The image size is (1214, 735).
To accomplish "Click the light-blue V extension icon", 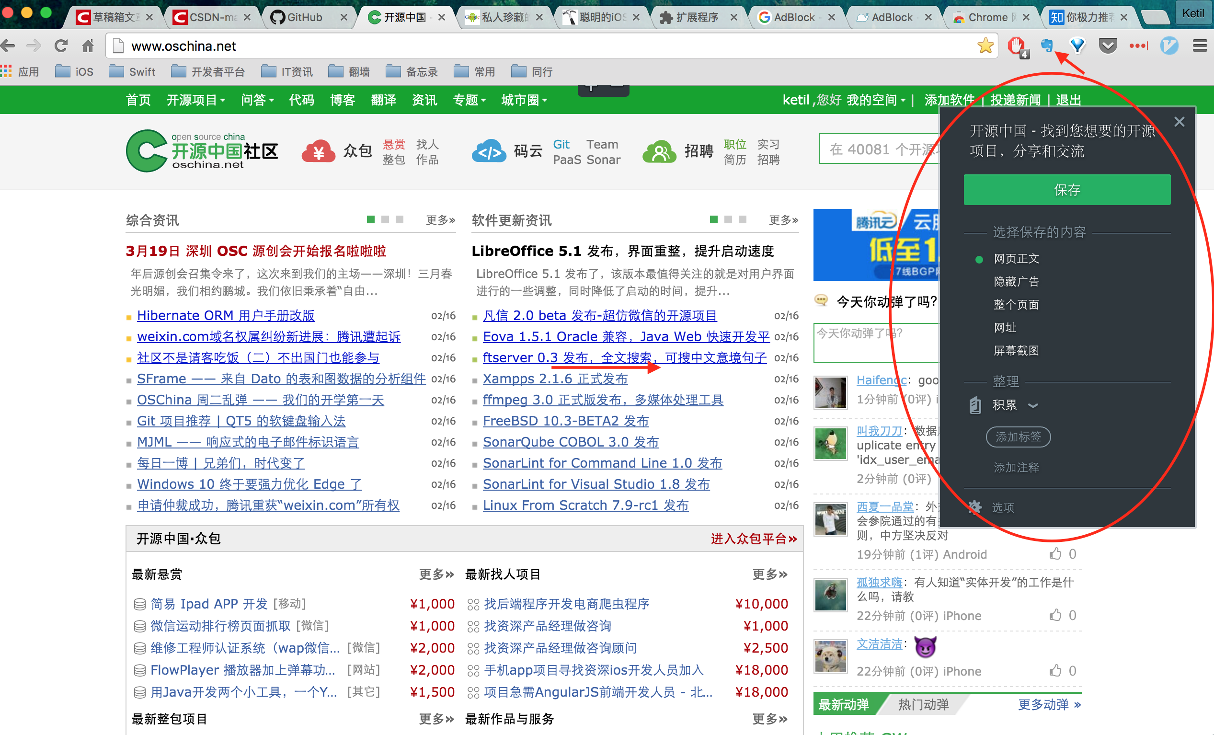I will (1169, 46).
